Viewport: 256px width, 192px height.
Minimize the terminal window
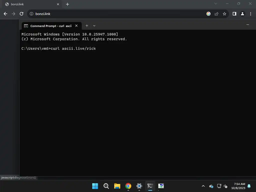[x=248, y=25]
